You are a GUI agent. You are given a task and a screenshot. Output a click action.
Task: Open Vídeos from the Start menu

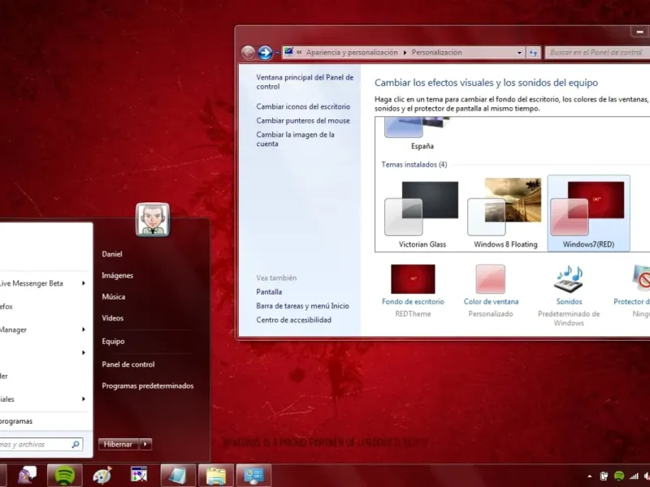pyautogui.click(x=112, y=318)
